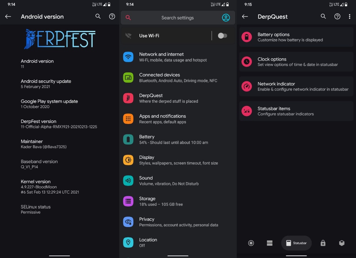The image size is (356, 258).
Task: Open Clock options label text
Action: point(272,59)
